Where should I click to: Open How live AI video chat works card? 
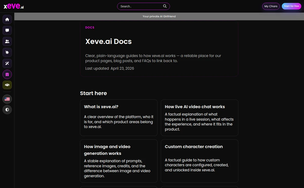tap(199, 118)
